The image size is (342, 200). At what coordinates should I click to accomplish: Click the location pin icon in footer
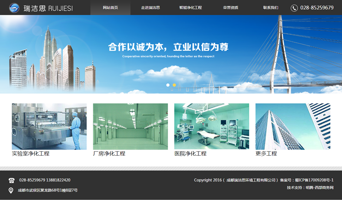point(11,190)
